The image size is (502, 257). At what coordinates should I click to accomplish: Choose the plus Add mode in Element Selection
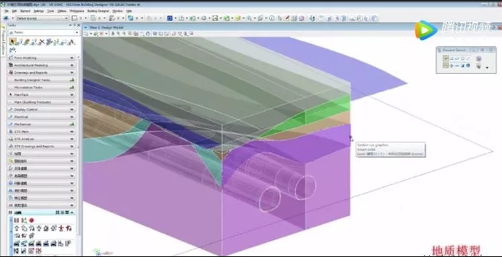451,65
